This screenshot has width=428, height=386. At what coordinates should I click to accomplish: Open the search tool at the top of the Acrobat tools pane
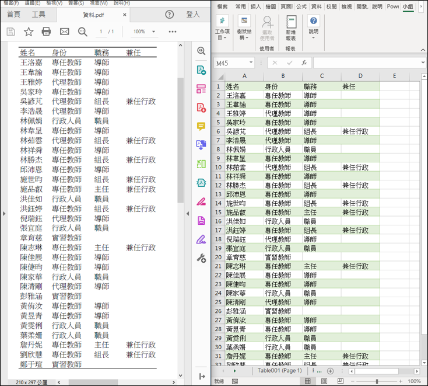(x=201, y=51)
